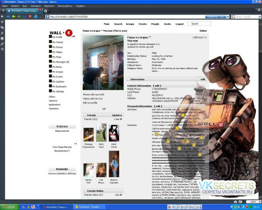Viewport: 262px width, 210px height.
Task: Open My Videos in the left menu
Action: pos(57,52)
